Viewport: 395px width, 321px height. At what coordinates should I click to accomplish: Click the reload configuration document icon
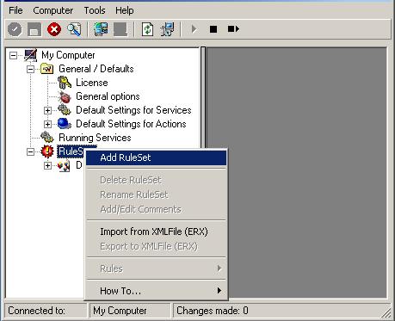pos(147,29)
